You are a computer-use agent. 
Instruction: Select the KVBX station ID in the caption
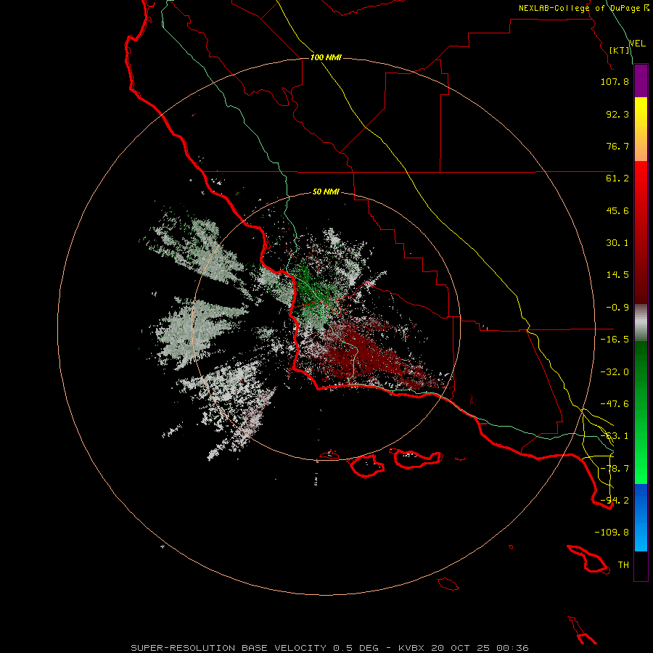pos(411,648)
